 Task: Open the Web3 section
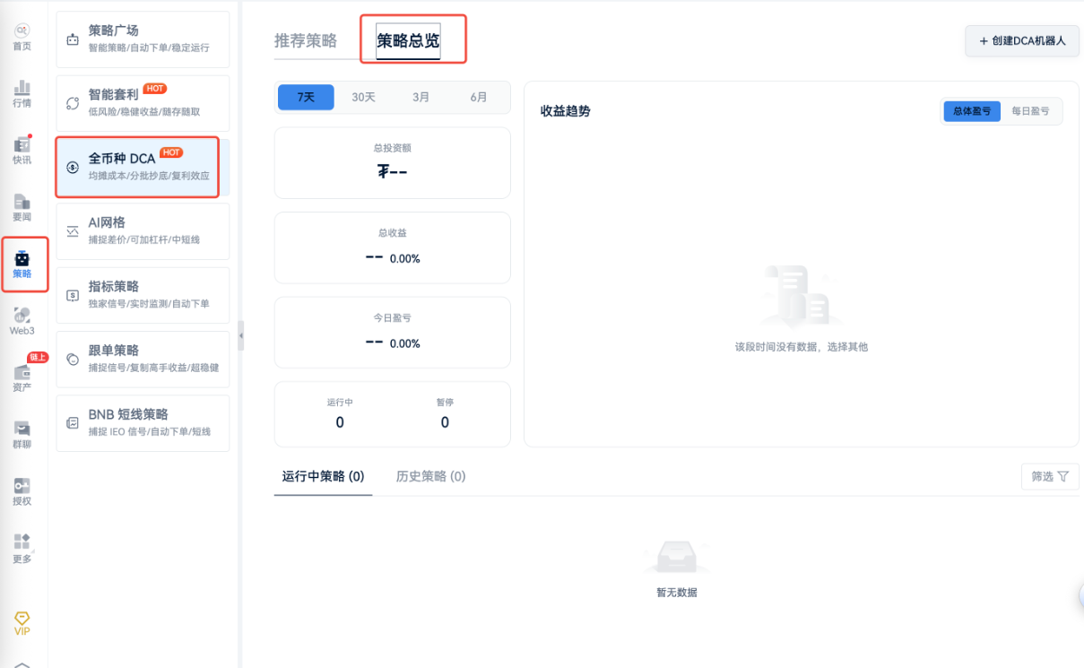[x=22, y=321]
